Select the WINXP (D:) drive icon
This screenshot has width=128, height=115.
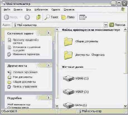[69, 92]
